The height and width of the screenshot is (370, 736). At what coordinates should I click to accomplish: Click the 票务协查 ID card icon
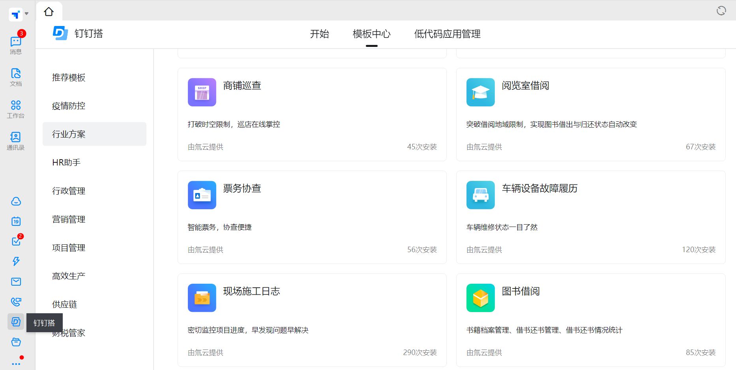pos(202,195)
